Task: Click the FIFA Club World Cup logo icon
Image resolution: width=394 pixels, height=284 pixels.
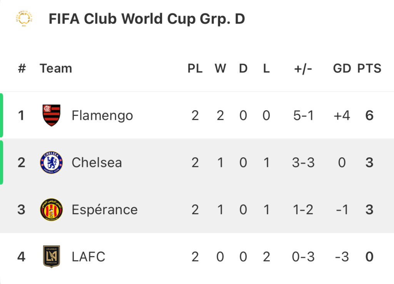Action: (24, 18)
